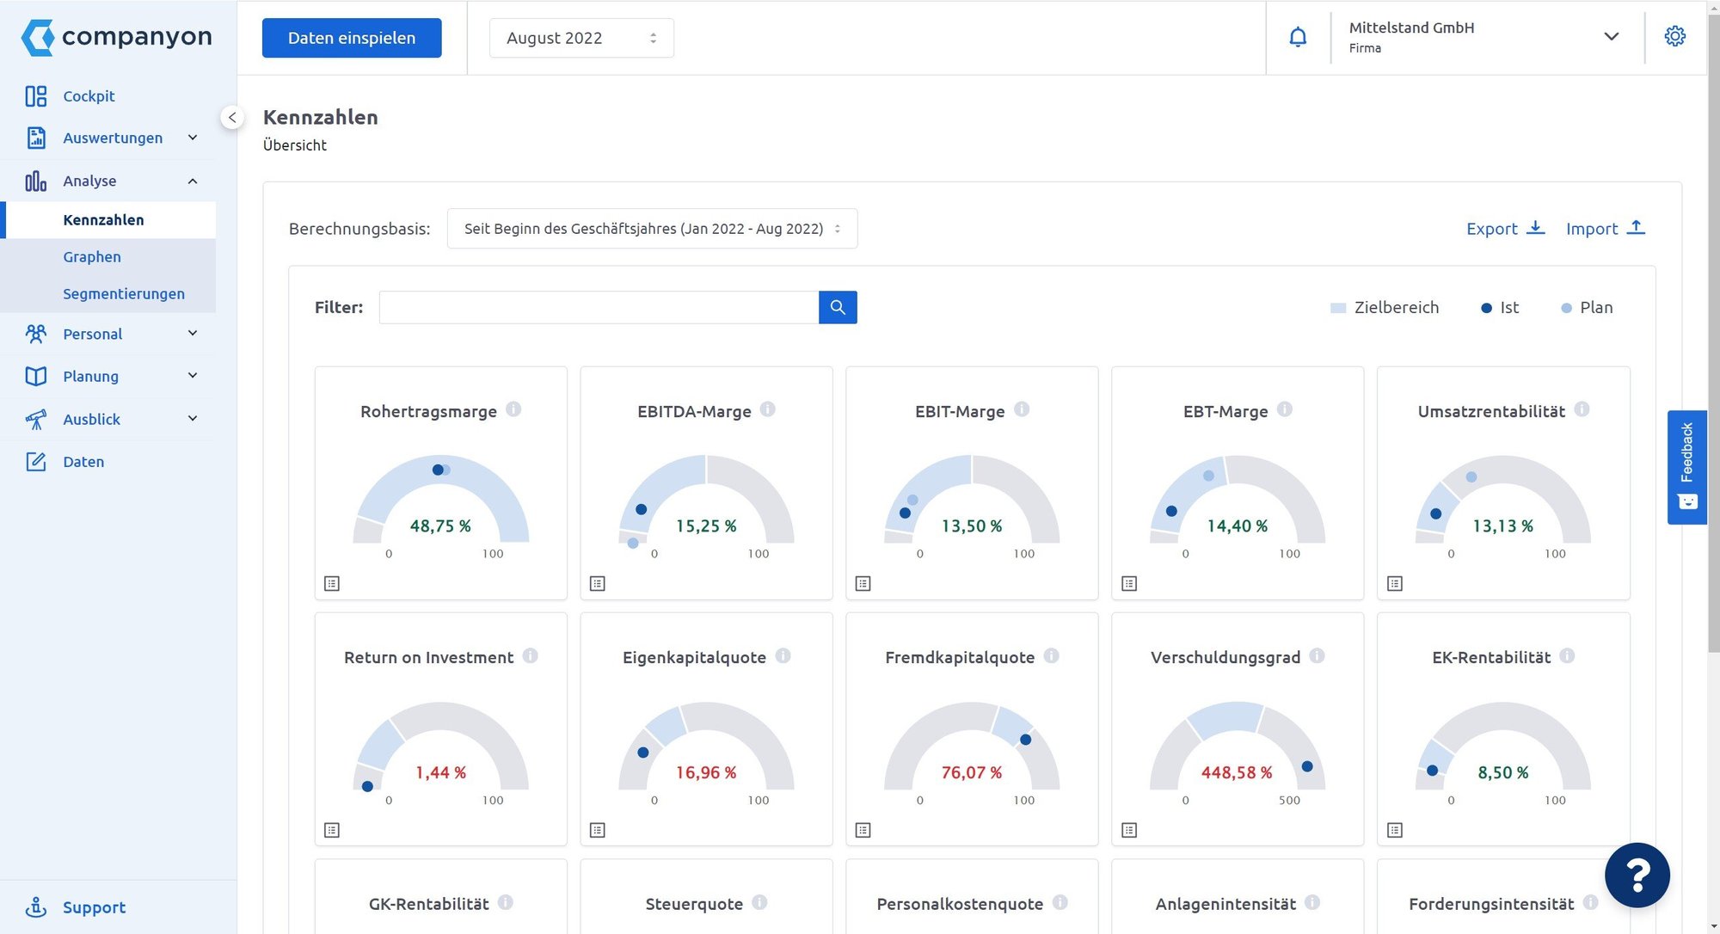Show info for Verschuldungsgrad
This screenshot has height=934, width=1720.
[1318, 655]
